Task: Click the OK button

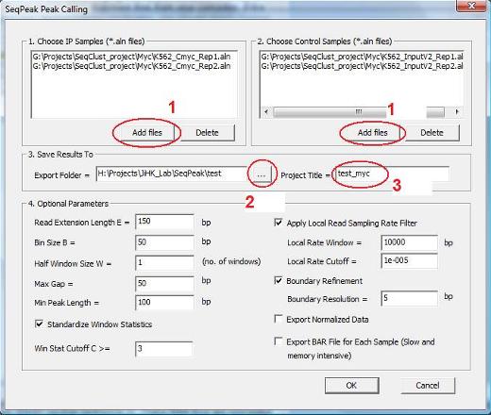Action: click(x=351, y=386)
